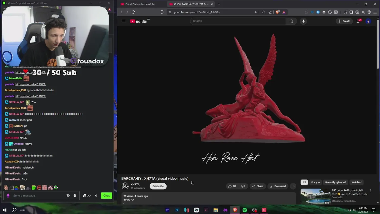This screenshot has height=214, width=380.
Task: Select the 'For you' filter chip
Action: (x=316, y=182)
